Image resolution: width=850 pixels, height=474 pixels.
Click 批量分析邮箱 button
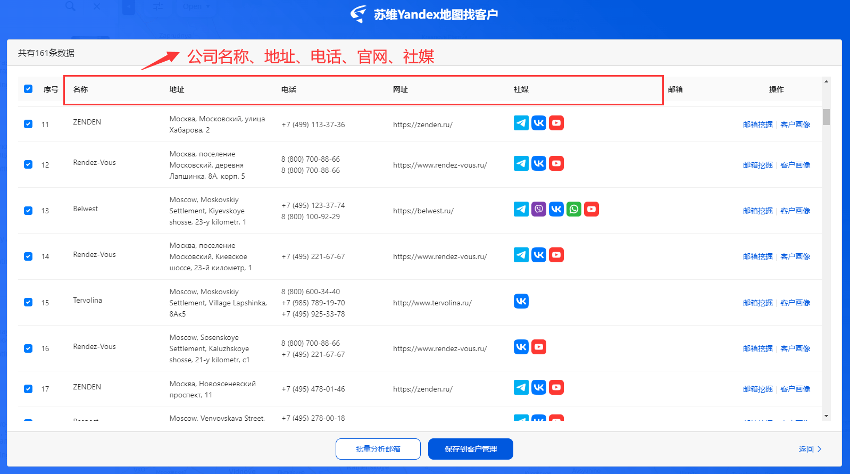point(378,449)
